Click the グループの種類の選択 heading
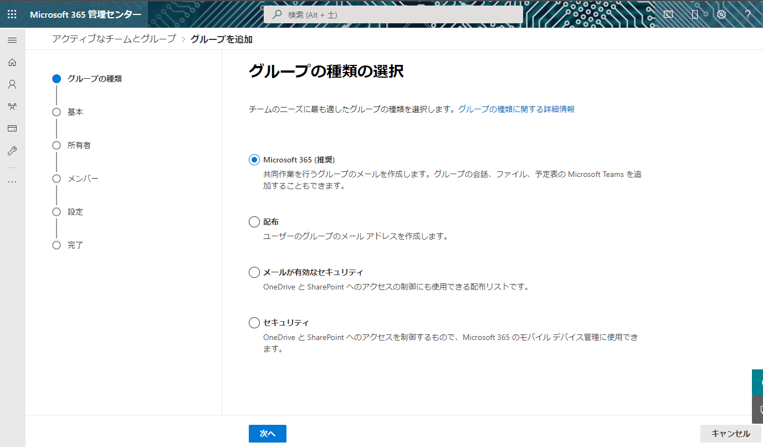This screenshot has width=763, height=447. point(326,71)
